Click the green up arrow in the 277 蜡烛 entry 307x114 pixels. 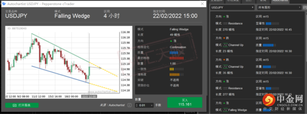pos(224,82)
